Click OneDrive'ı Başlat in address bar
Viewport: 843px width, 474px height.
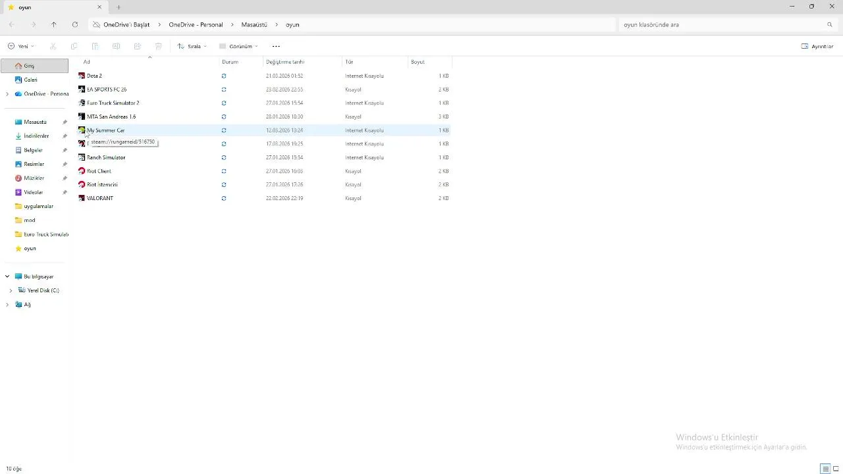[126, 24]
